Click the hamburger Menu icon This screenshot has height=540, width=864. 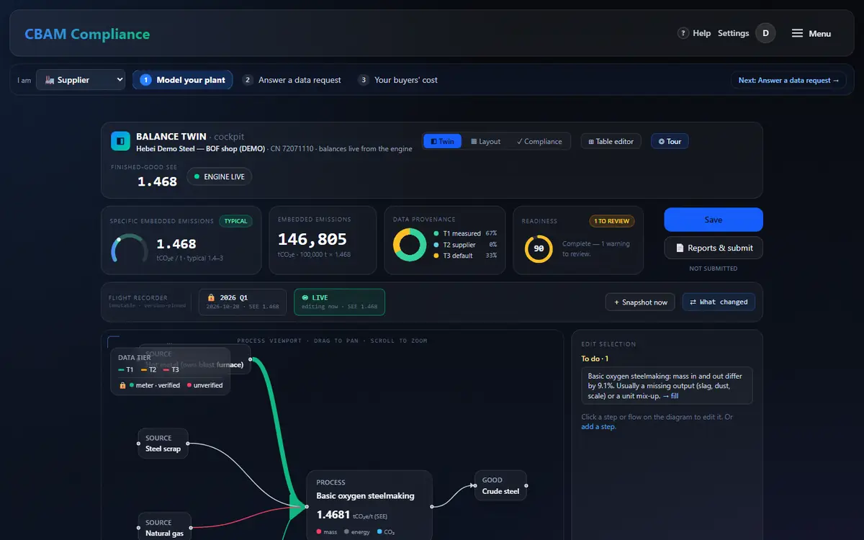(x=797, y=33)
